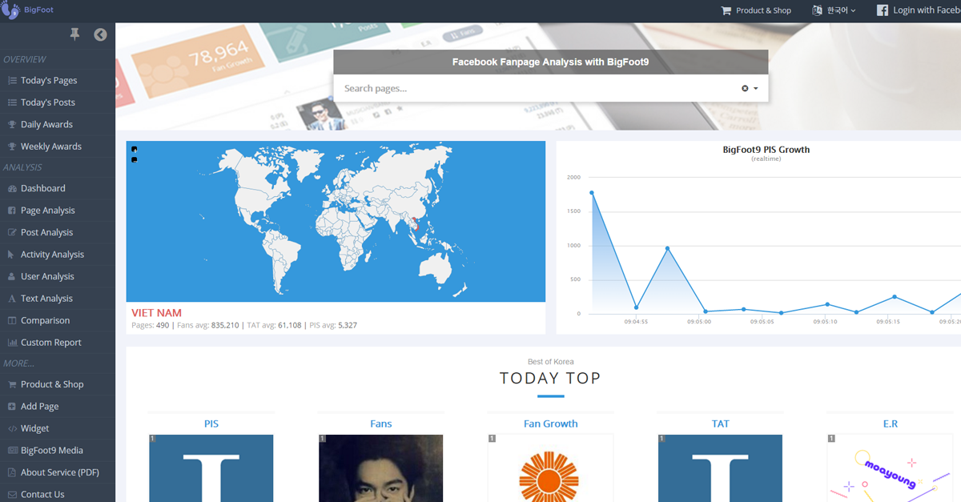This screenshot has width=961, height=502.
Task: Open Post Analysis
Action: click(58, 232)
